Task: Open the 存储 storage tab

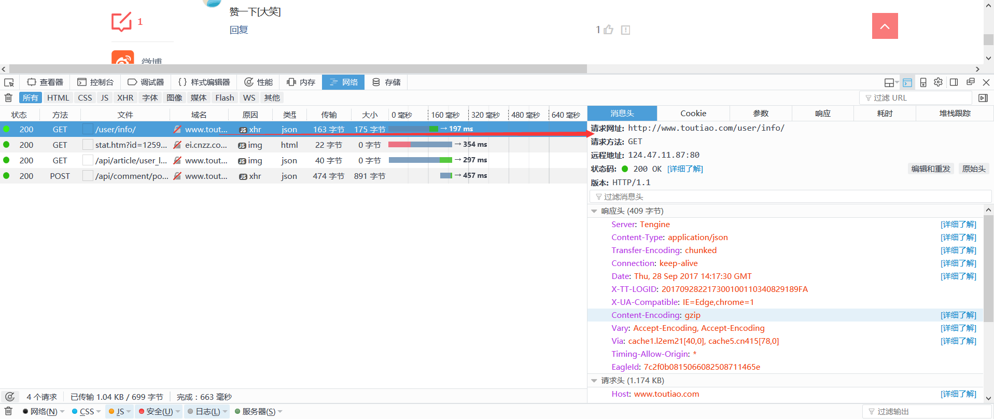Action: point(386,82)
